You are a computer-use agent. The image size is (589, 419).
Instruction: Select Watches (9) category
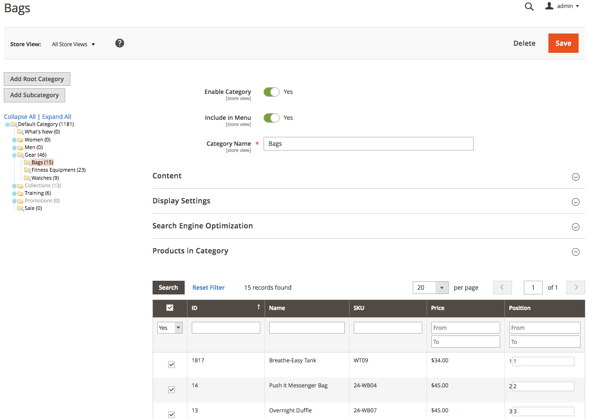click(x=45, y=178)
